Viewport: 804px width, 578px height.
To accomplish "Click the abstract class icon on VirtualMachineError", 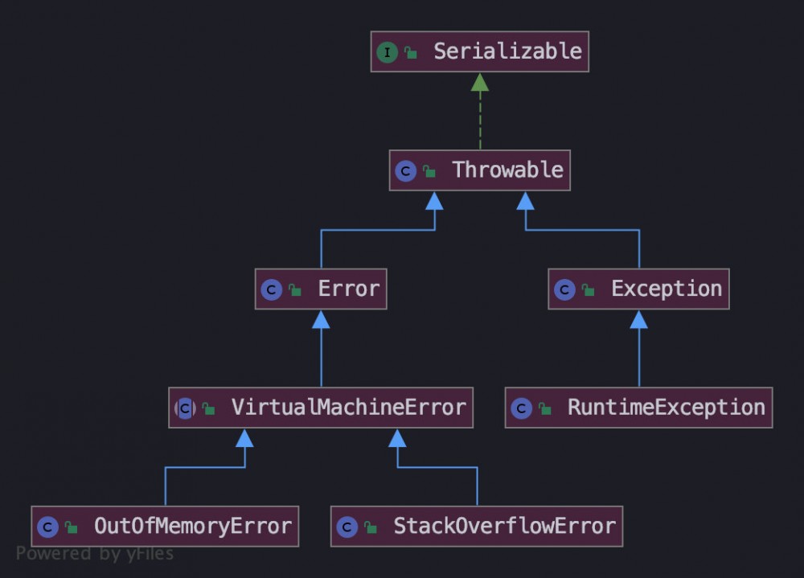I will point(186,409).
